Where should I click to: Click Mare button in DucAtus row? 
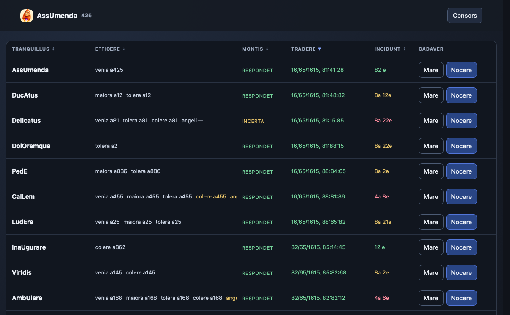coord(431,95)
